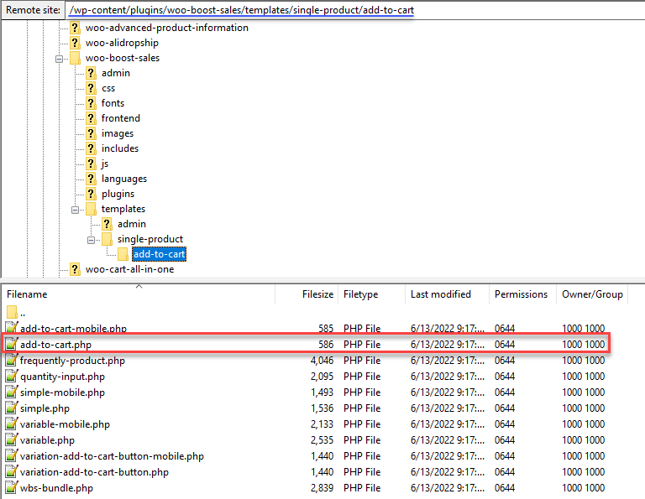Viewport: 645px width, 499px height.
Task: Sort file list by Filesize column
Action: pyautogui.click(x=317, y=294)
